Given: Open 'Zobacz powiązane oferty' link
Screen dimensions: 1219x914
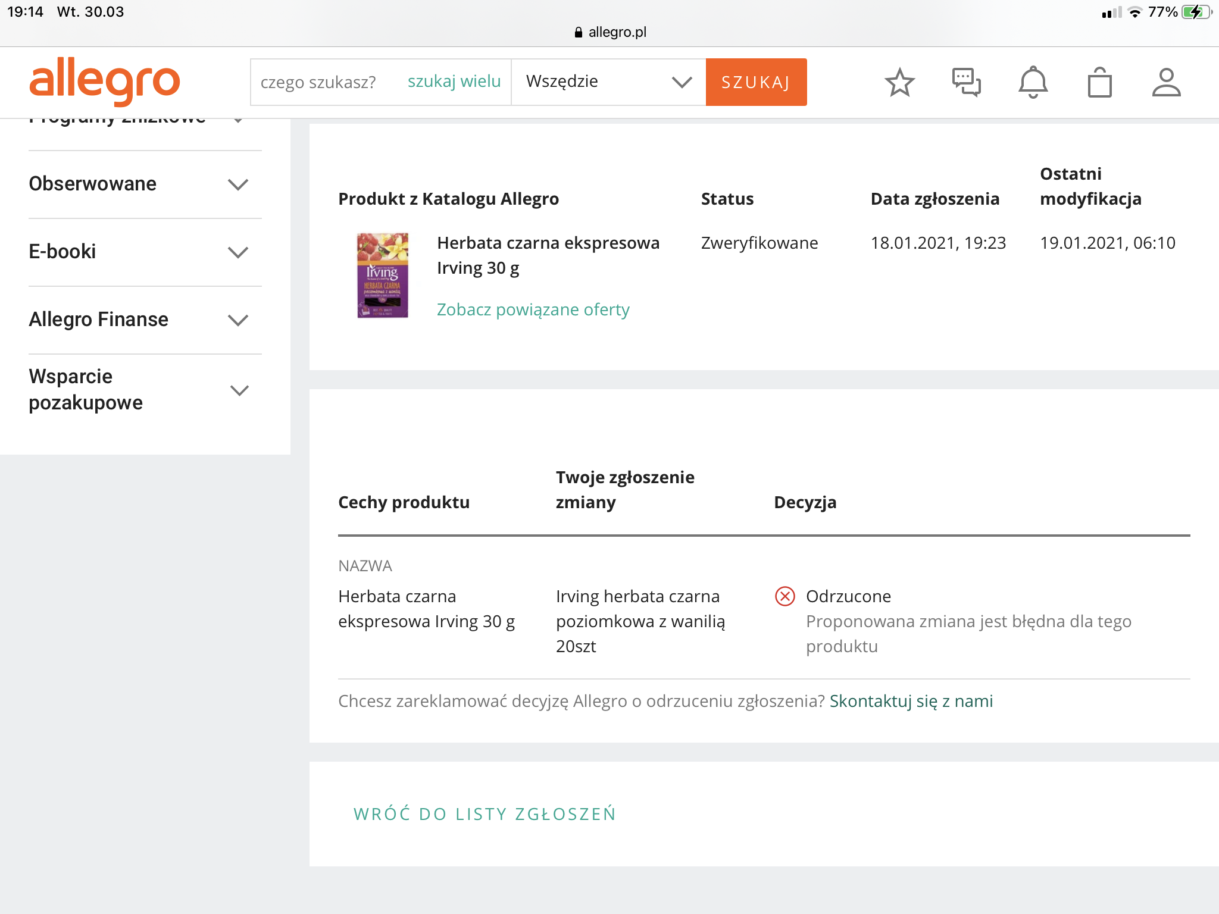Looking at the screenshot, I should 533,309.
